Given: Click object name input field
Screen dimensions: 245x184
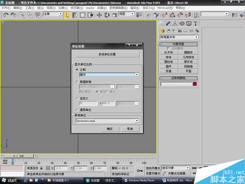Looking at the screenshot, I should (176, 84).
